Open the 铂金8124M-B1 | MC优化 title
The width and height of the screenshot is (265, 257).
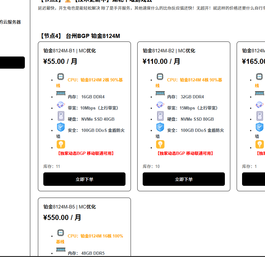69,51
